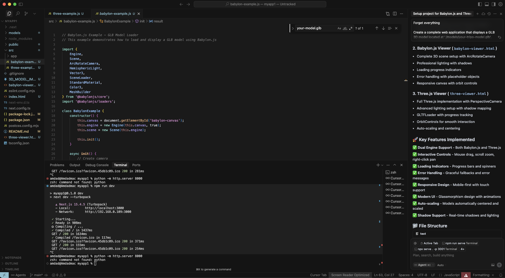Open the new terminal profile dropdown arrow

point(382,165)
